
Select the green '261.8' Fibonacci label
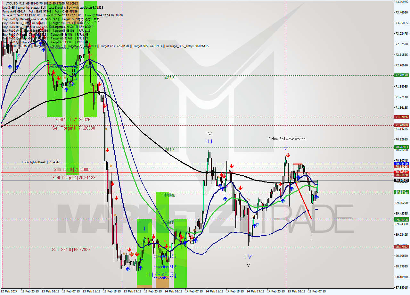[169, 149]
